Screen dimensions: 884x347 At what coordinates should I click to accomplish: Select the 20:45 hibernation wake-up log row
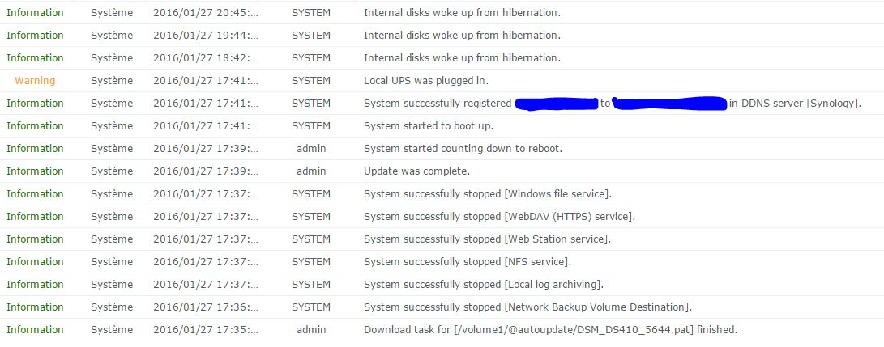click(461, 13)
